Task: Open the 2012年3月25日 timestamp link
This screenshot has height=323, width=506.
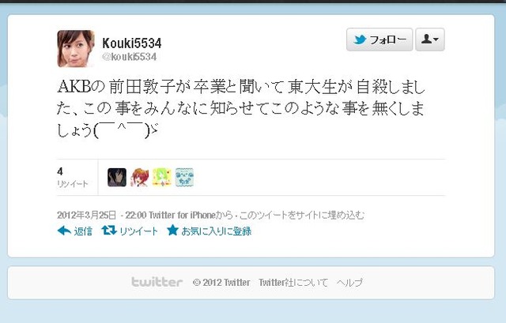Action: pos(86,215)
